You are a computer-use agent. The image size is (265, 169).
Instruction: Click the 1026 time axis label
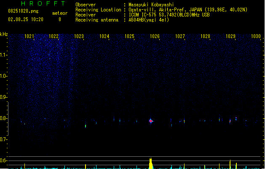pyautogui.click(x=155, y=36)
